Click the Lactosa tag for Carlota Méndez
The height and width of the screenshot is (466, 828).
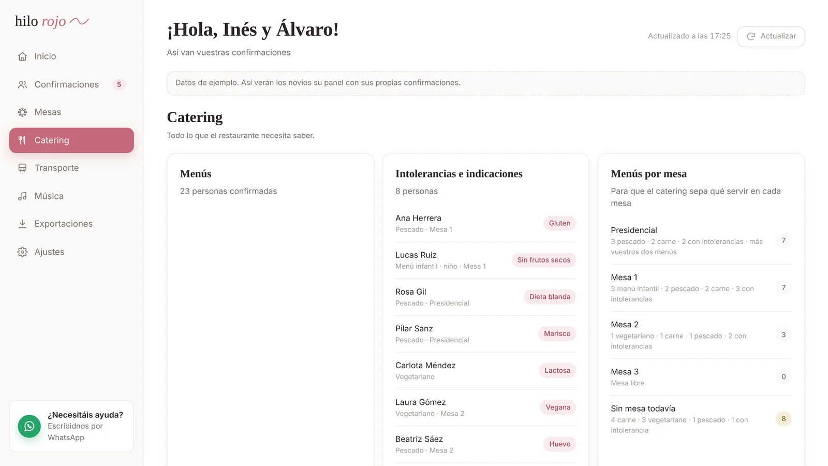pos(557,370)
